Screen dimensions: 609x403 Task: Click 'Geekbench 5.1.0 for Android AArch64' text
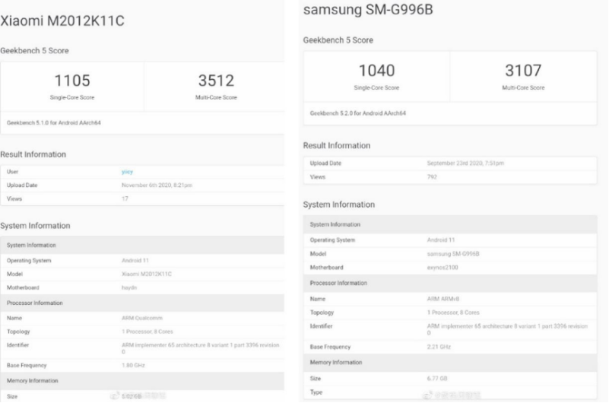53,122
